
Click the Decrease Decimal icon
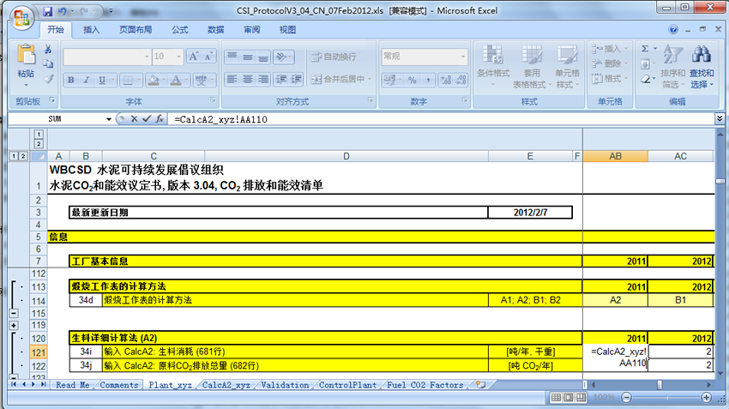(461, 80)
